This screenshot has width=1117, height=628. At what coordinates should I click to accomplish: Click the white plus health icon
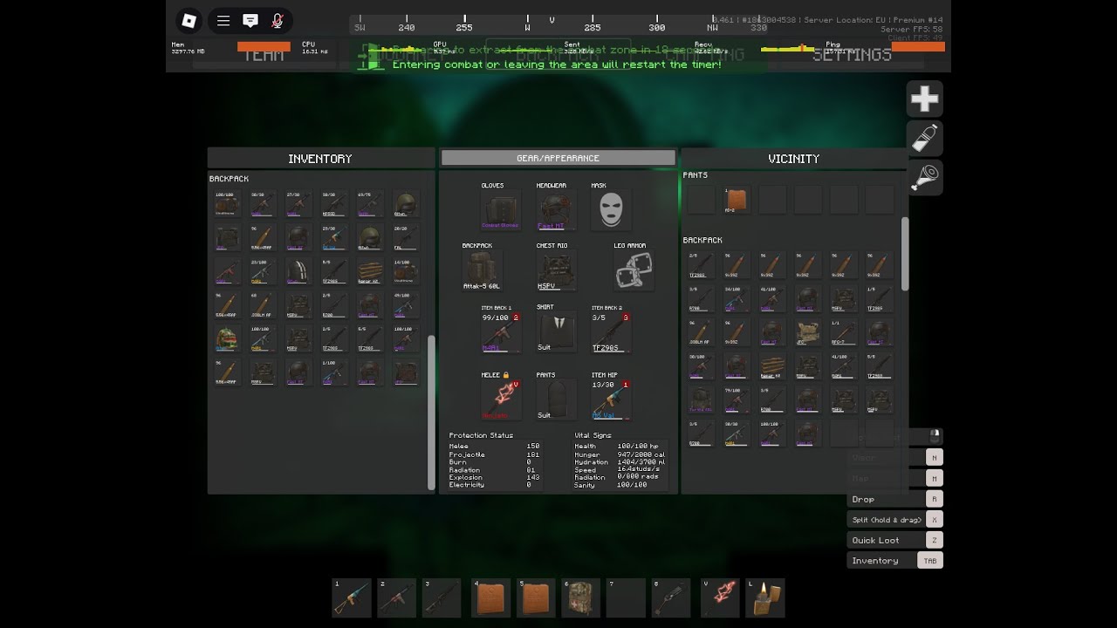[924, 99]
